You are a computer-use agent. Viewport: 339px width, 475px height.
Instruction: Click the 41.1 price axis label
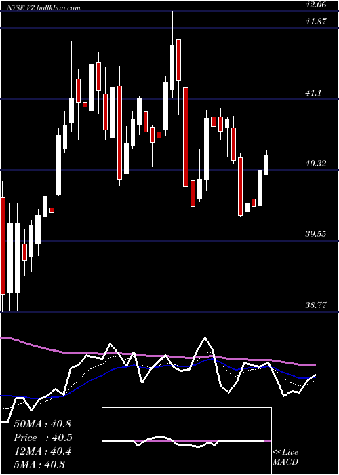coord(313,94)
